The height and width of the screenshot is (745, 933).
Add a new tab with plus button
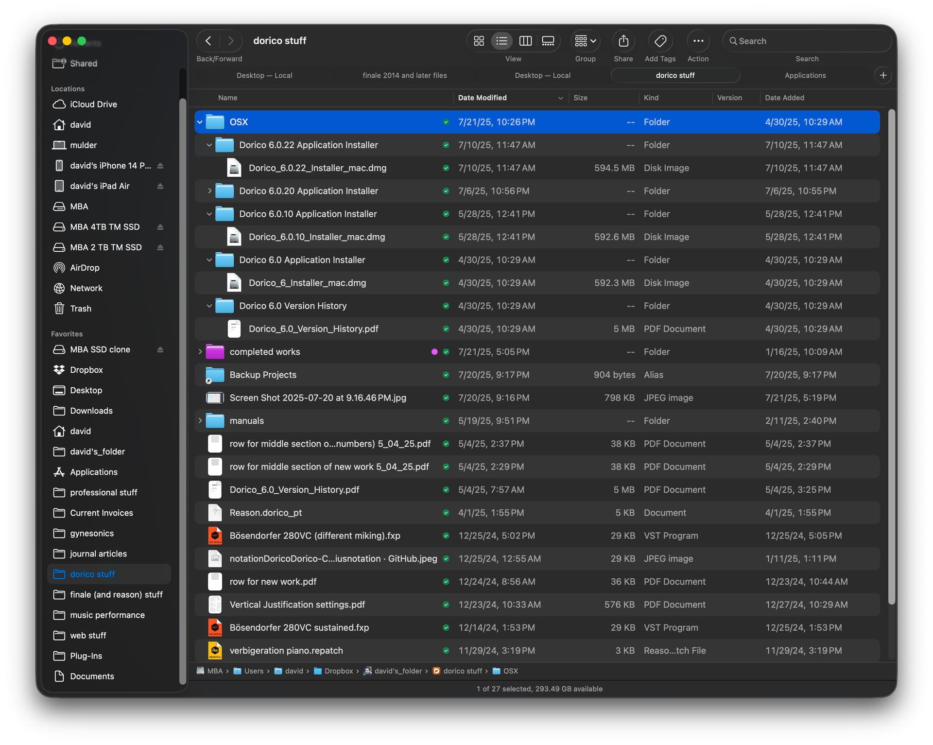pyautogui.click(x=883, y=75)
